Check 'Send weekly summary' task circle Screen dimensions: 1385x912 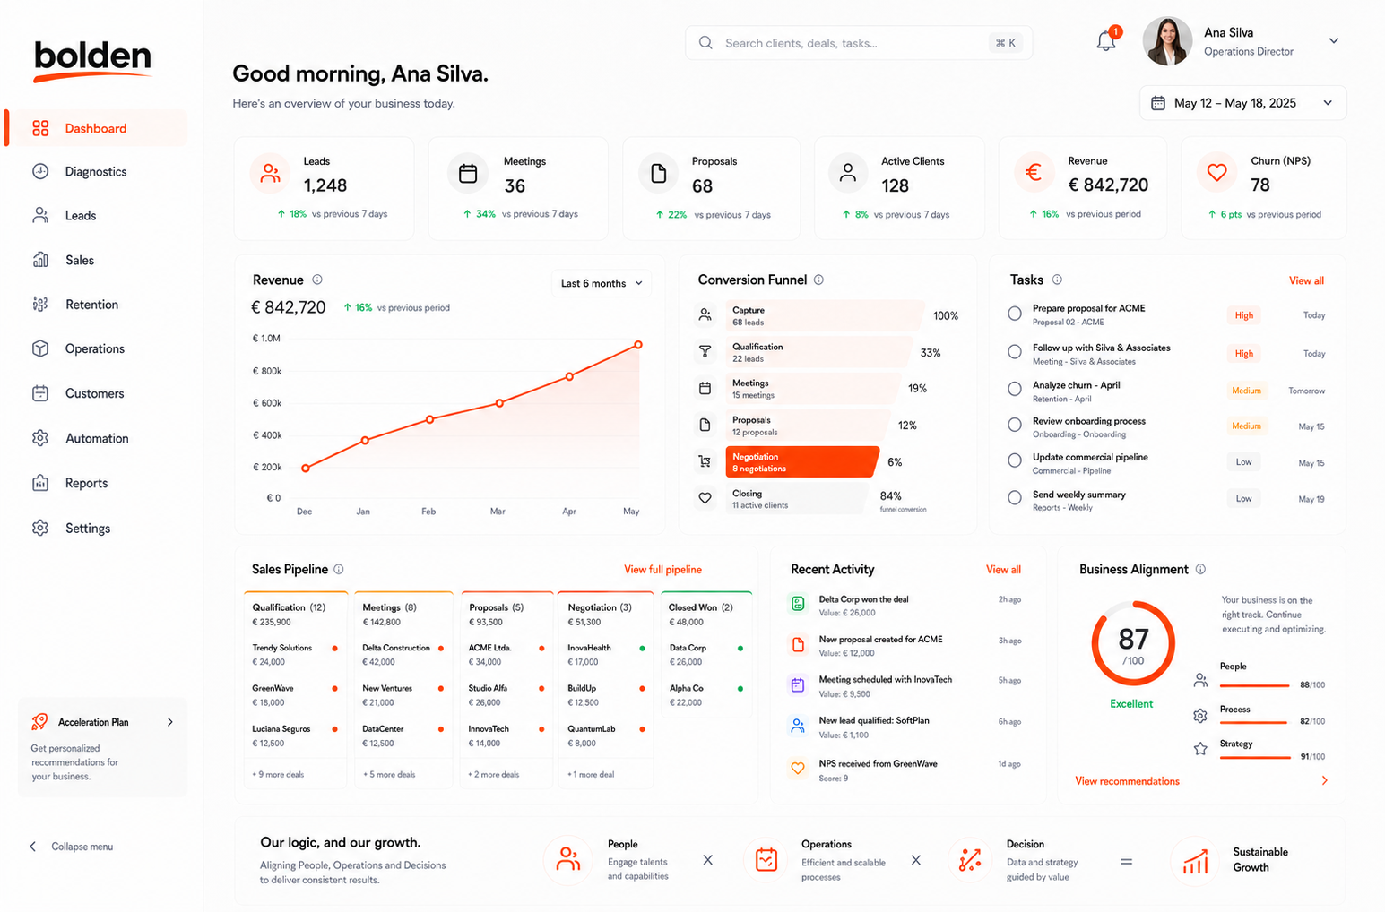point(1015,497)
